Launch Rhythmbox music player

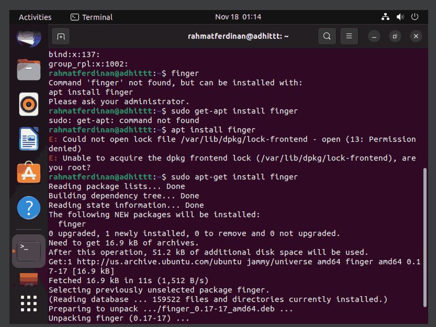point(29,104)
